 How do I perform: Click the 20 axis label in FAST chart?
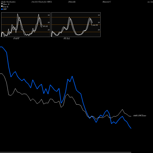tap(49, 30)
